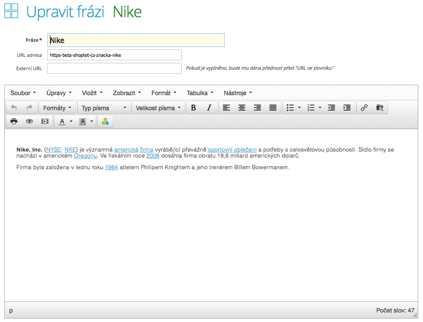Click the colorful blocks toolbar icon
The image size is (423, 322).
point(105,122)
